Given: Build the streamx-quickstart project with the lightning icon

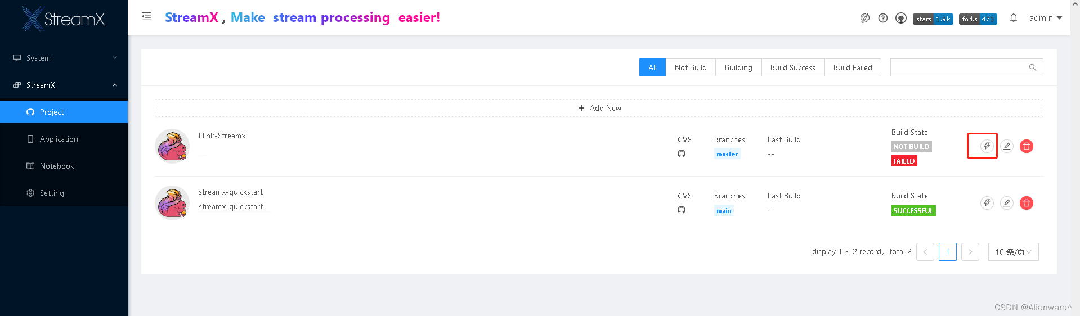Looking at the screenshot, I should pyautogui.click(x=987, y=203).
